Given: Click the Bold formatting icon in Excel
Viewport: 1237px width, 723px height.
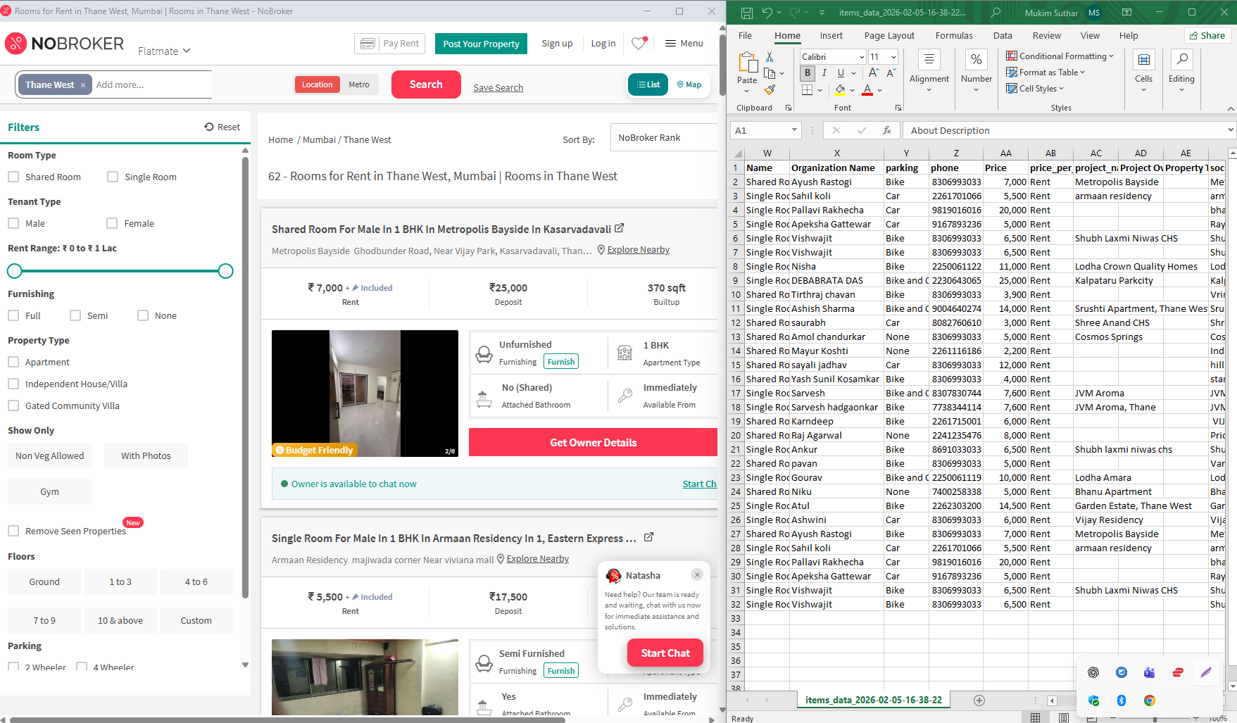Looking at the screenshot, I should point(808,73).
